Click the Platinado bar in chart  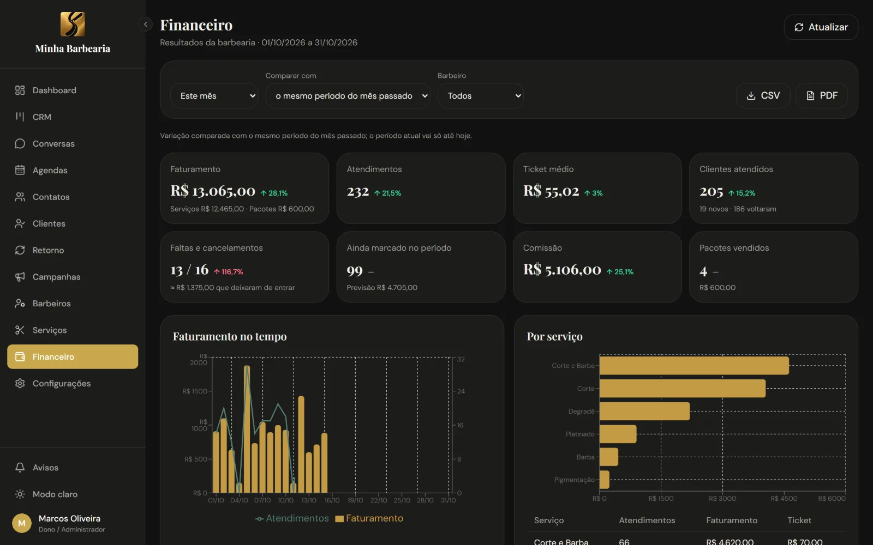tap(618, 434)
